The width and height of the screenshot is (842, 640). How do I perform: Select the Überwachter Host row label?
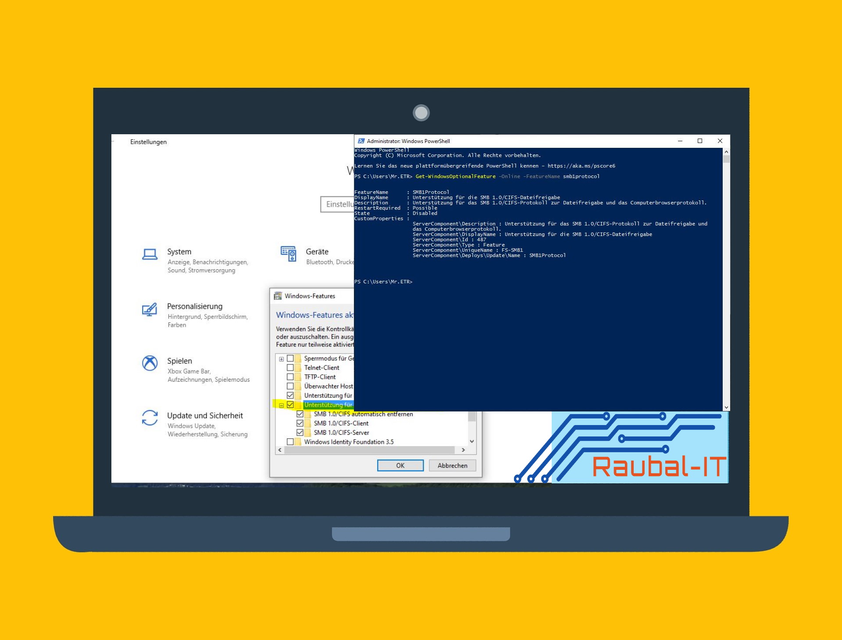328,386
